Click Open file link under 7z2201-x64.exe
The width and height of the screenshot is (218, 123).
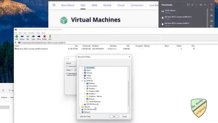click(167, 13)
